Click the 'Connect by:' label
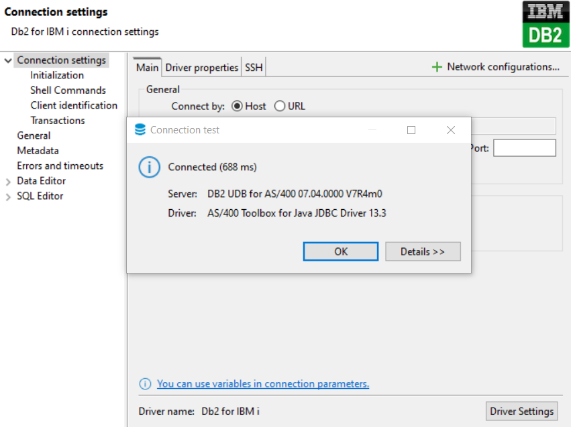 click(198, 106)
